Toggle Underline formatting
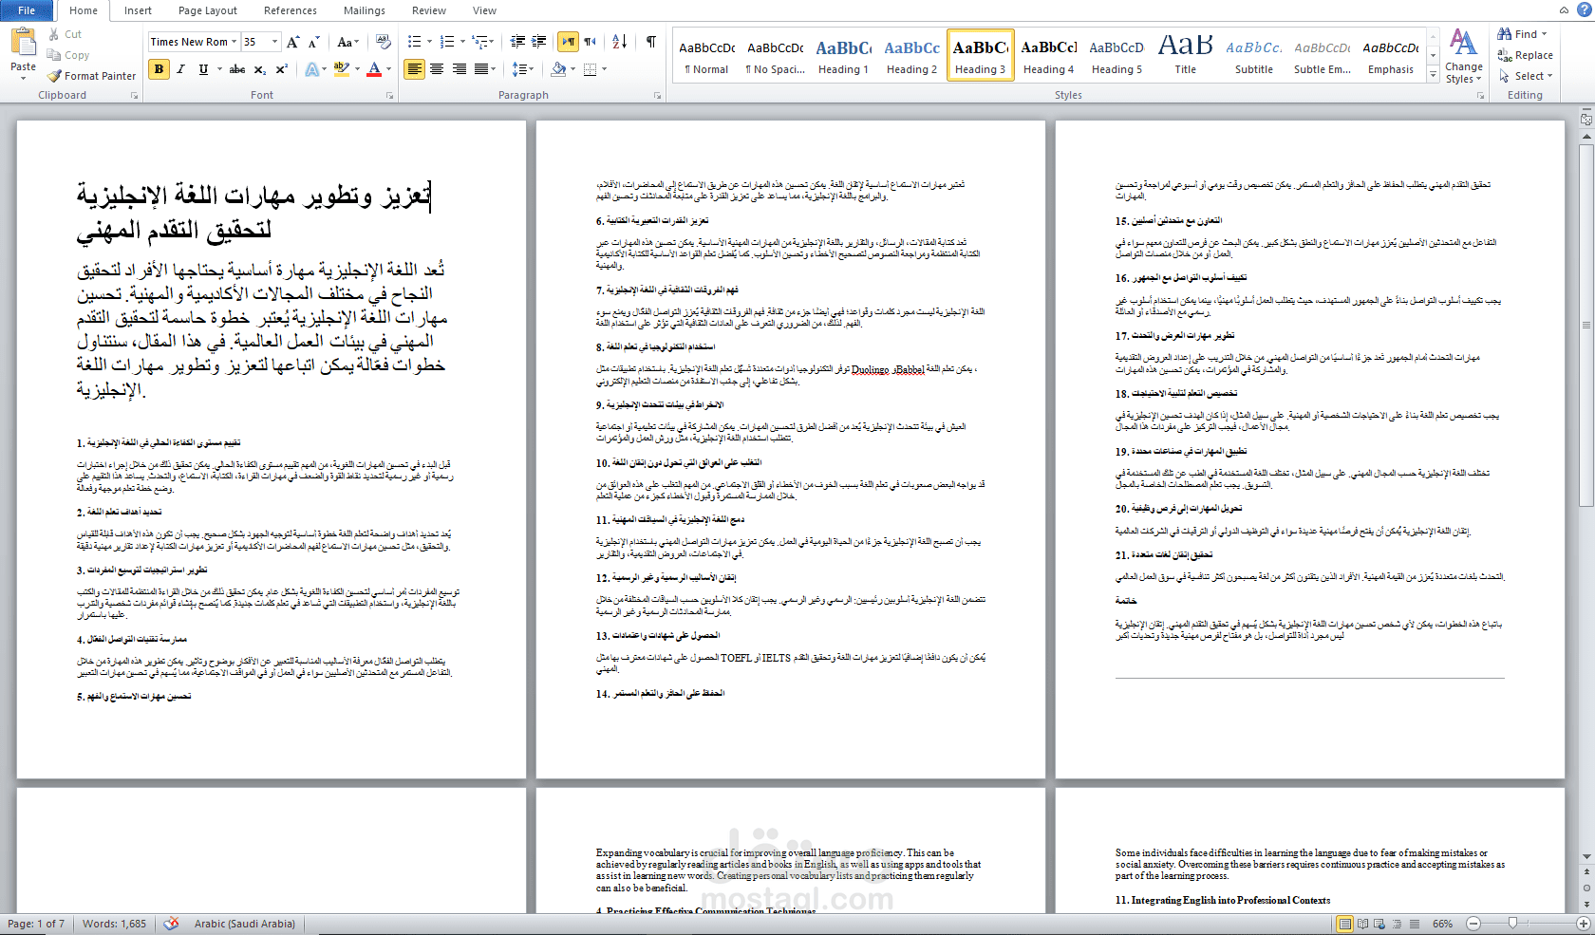The height and width of the screenshot is (935, 1595). pos(203,69)
